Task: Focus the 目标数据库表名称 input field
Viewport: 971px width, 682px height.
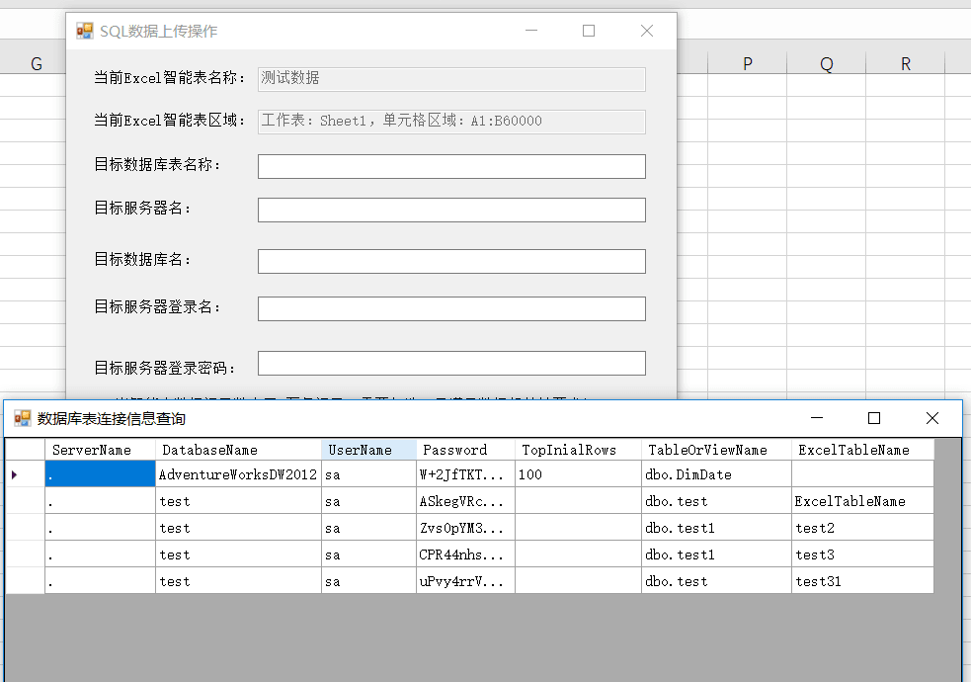Action: click(451, 167)
